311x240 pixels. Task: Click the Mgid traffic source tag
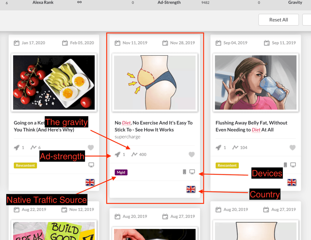[x=121, y=172]
